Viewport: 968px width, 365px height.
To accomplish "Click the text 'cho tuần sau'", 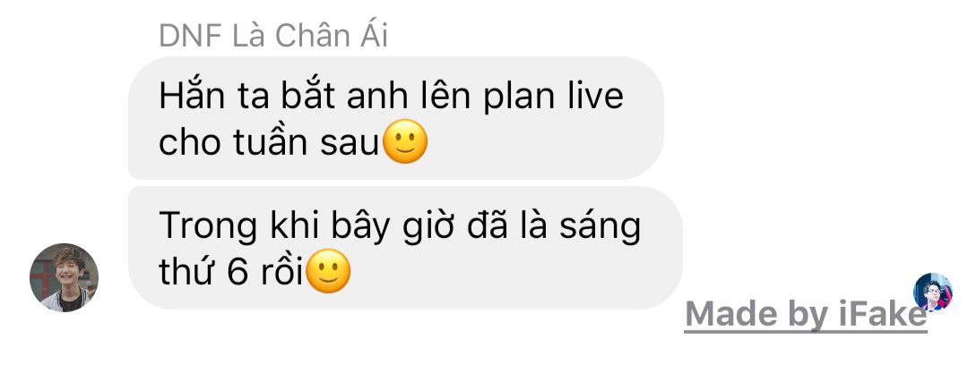I will [x=269, y=143].
